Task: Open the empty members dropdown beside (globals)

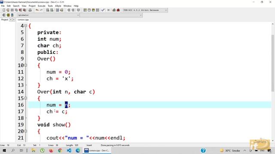Action: coord(111,15)
